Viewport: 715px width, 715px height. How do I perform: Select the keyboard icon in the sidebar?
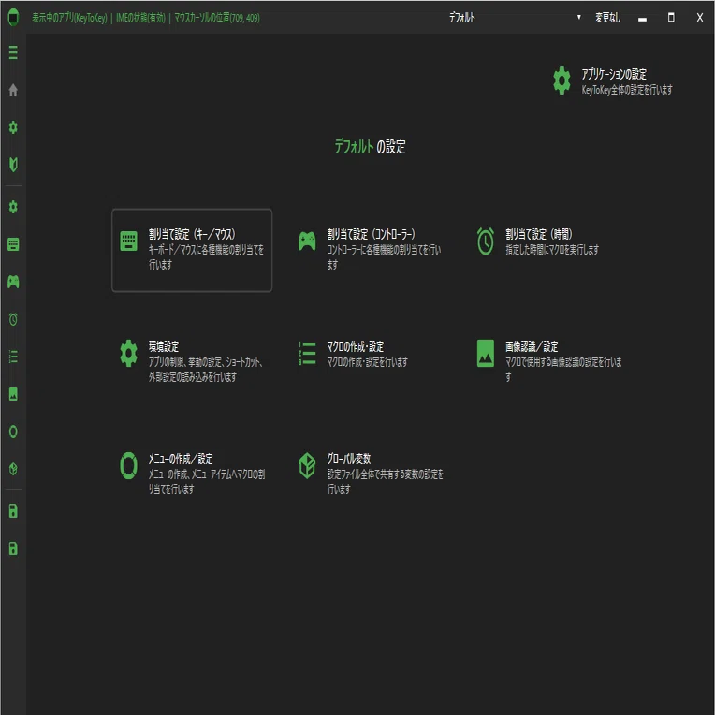tap(13, 244)
